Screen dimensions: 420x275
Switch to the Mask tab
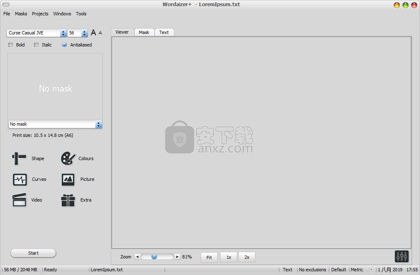(144, 32)
